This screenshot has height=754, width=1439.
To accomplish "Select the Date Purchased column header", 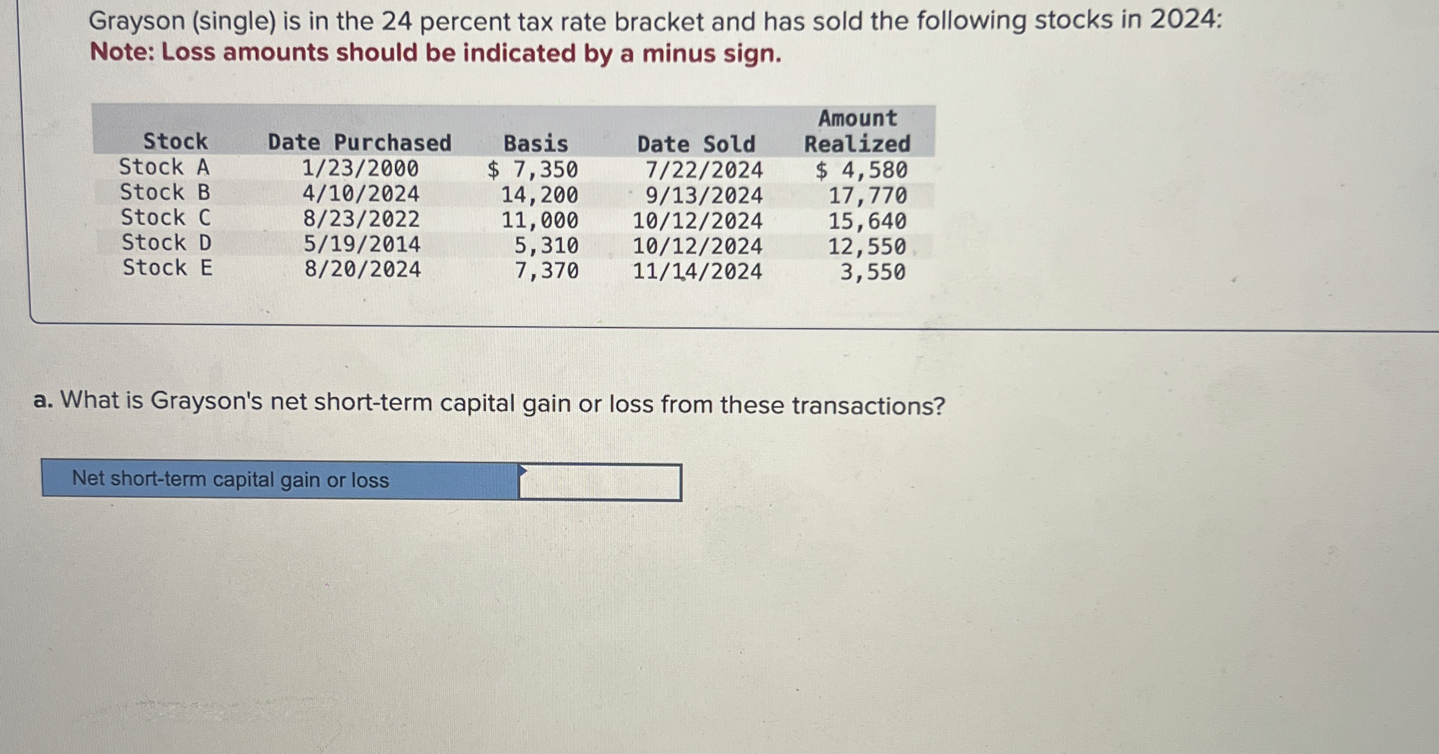I will 360,142.
